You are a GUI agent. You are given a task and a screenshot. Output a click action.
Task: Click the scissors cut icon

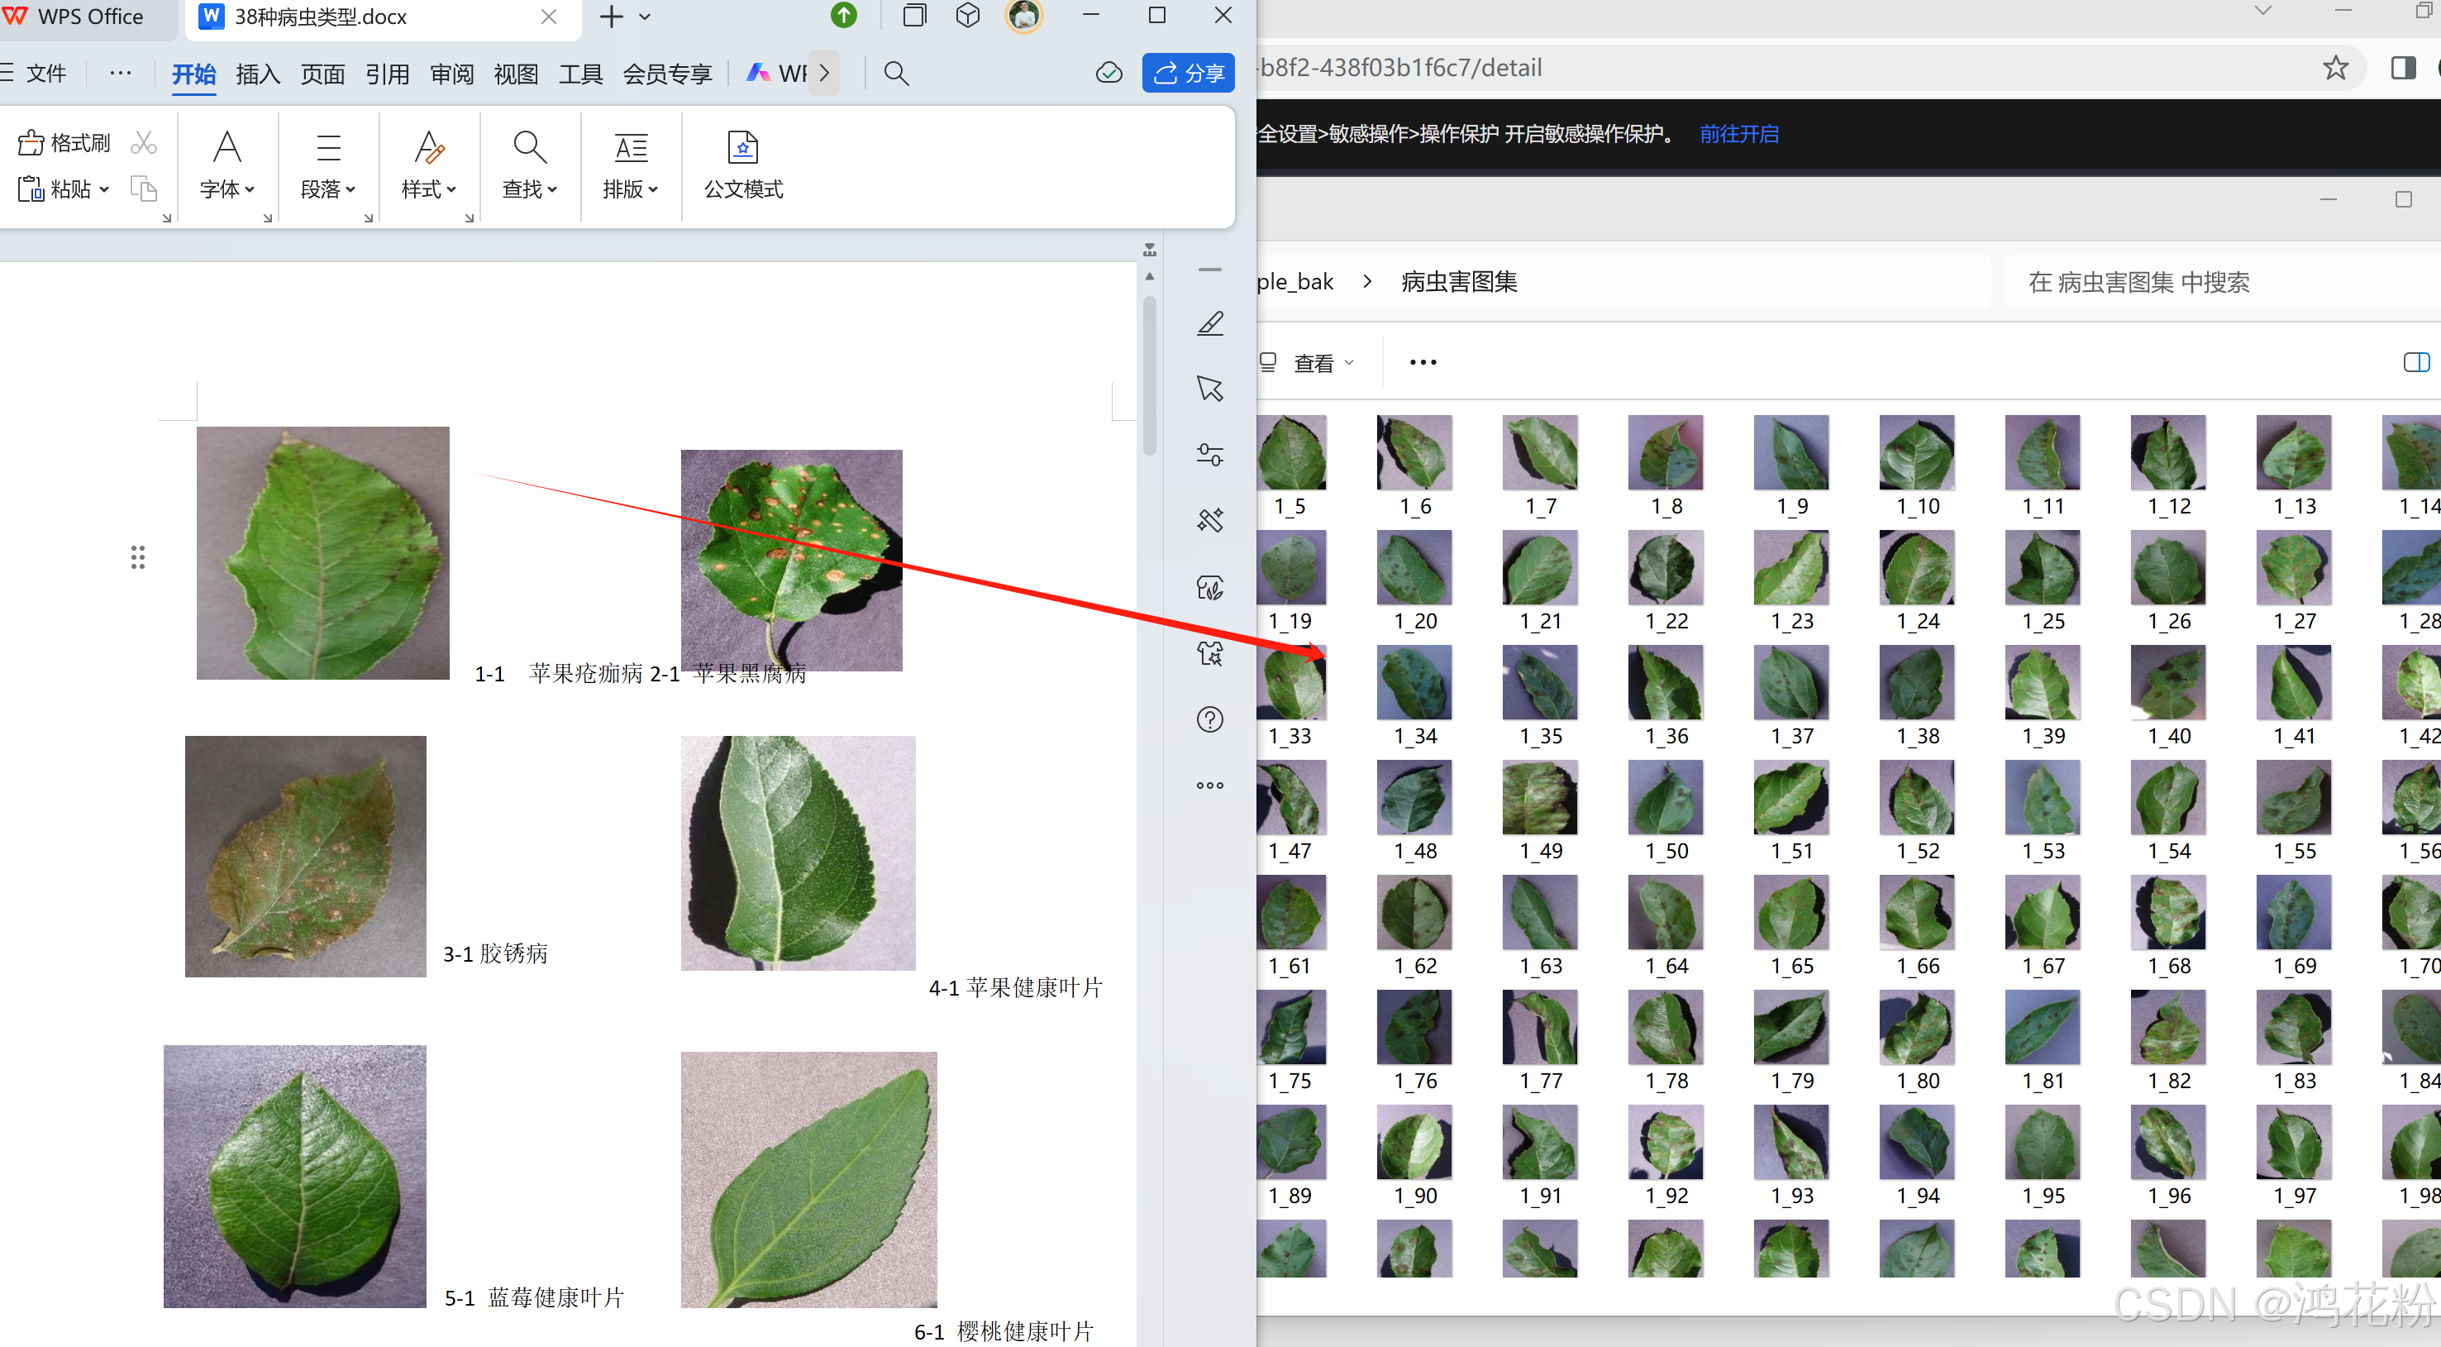(143, 143)
